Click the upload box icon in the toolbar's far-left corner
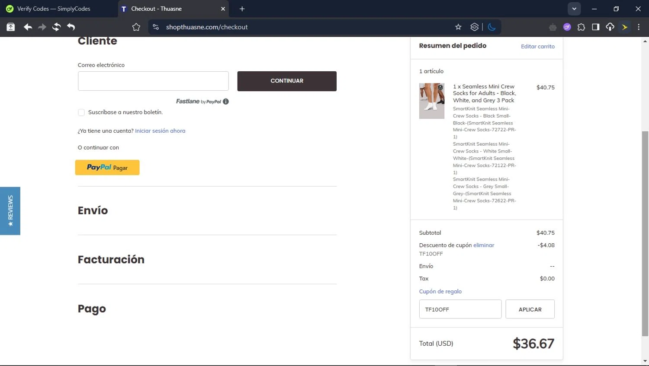The image size is (649, 366). [11, 27]
